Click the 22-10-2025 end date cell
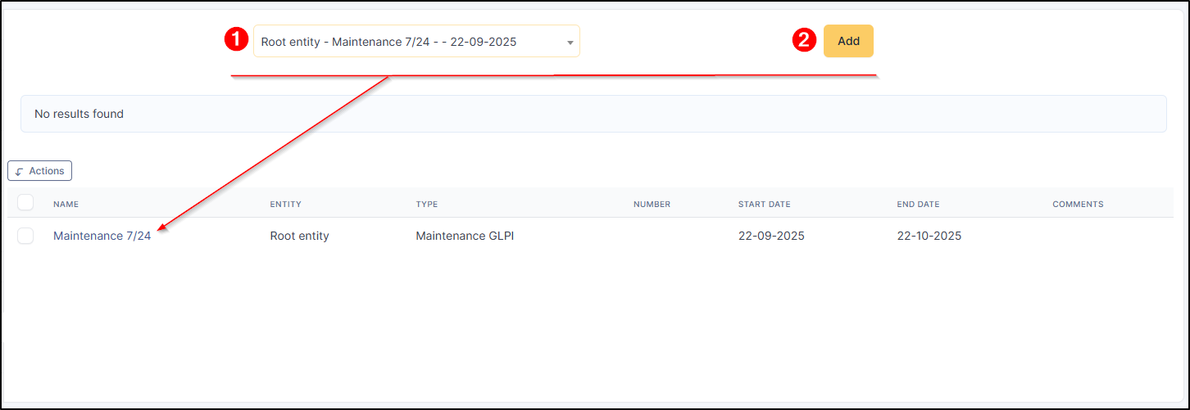 tap(929, 236)
